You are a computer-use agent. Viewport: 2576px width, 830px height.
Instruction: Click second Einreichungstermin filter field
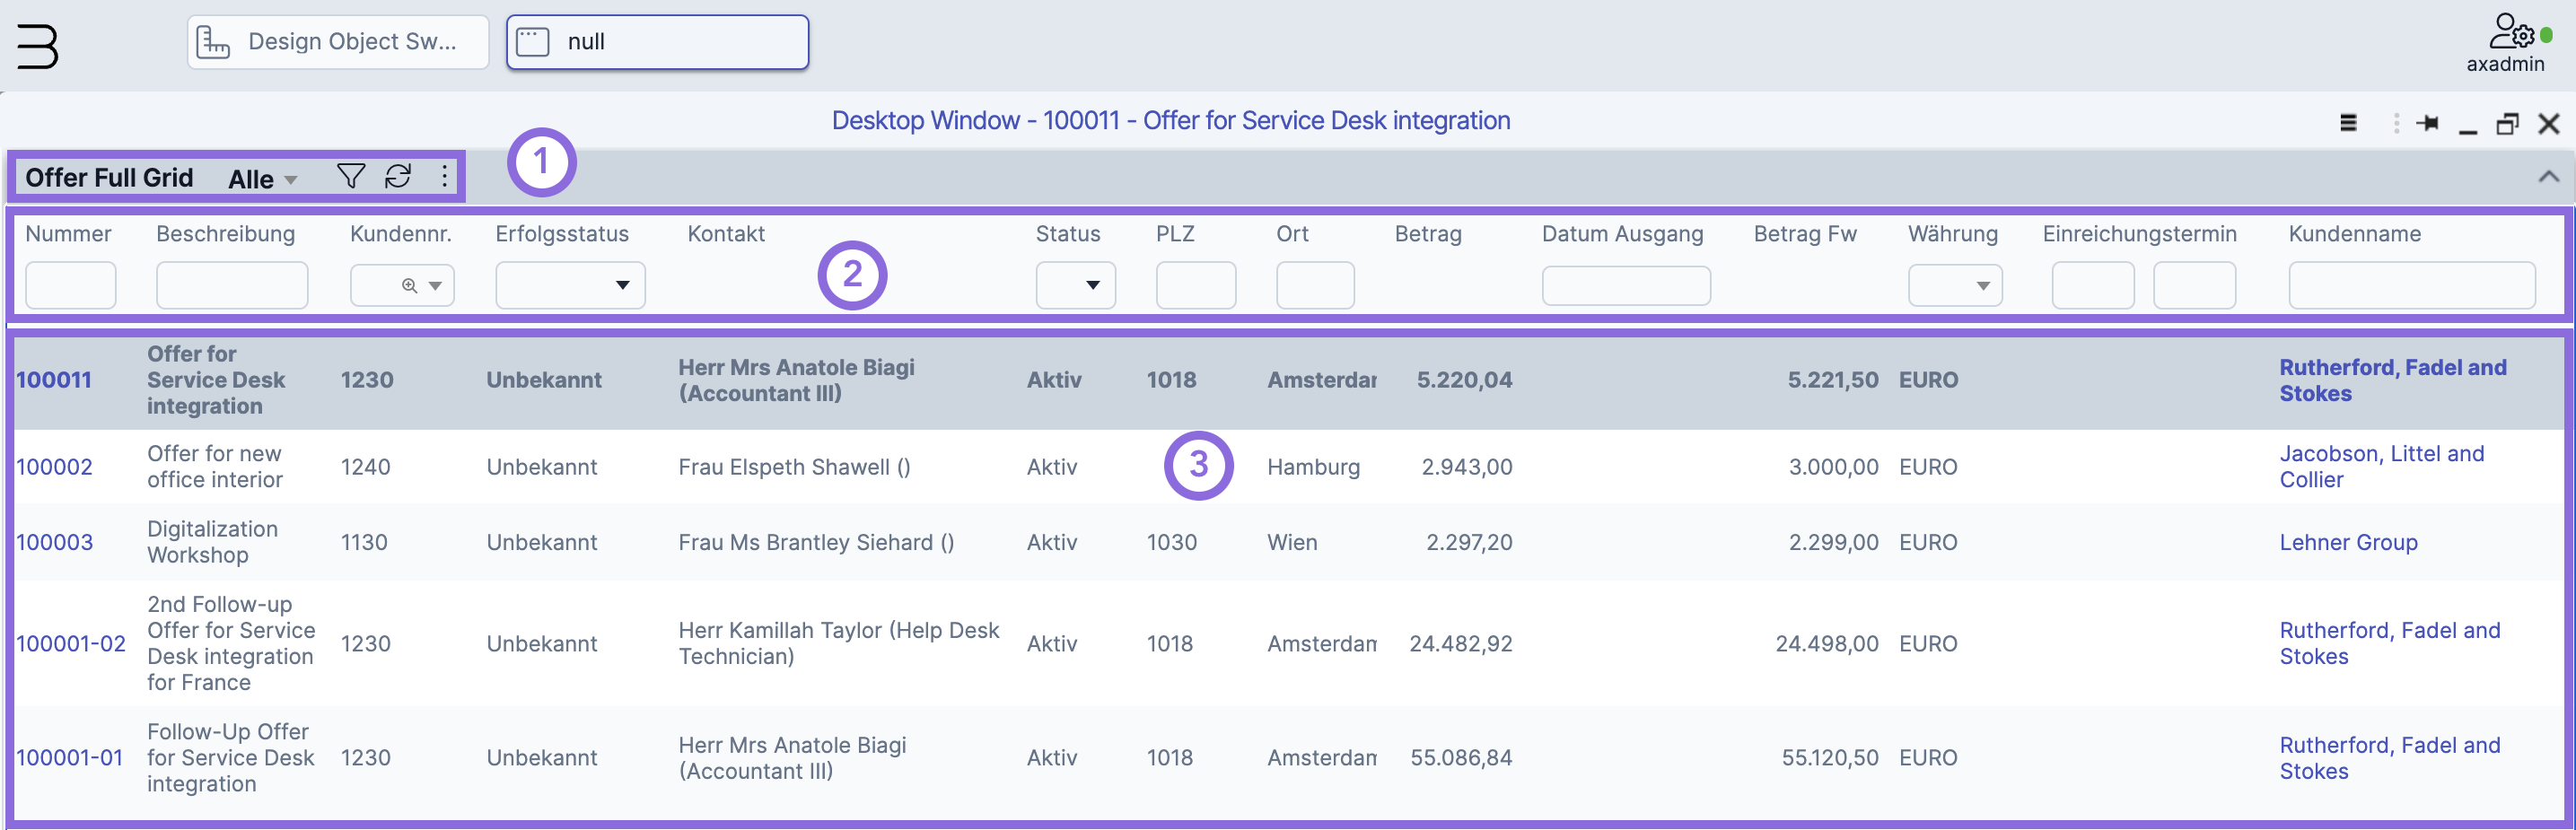click(x=2194, y=285)
